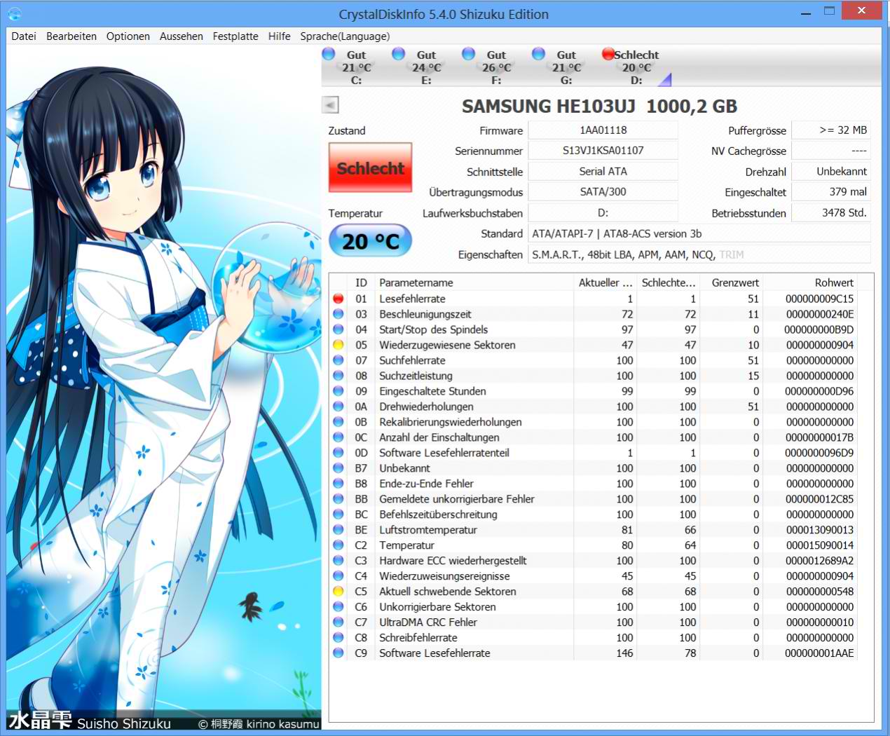Click the 20 °C temperature button
Screen dimensions: 890x736
pyautogui.click(x=370, y=241)
